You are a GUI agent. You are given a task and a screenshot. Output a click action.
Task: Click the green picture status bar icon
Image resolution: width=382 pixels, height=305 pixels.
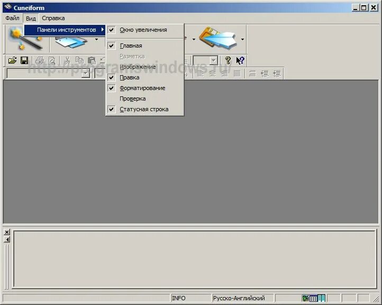(305, 298)
